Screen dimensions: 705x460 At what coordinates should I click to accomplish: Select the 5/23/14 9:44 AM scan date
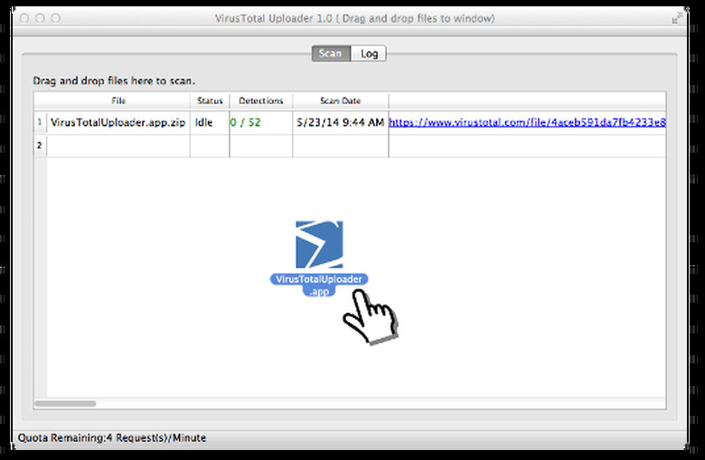point(341,122)
